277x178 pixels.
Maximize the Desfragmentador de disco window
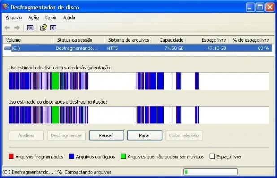click(260, 8)
